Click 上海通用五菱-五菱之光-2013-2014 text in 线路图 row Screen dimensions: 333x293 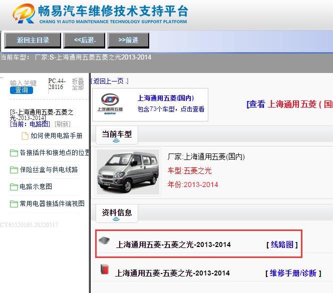point(173,244)
